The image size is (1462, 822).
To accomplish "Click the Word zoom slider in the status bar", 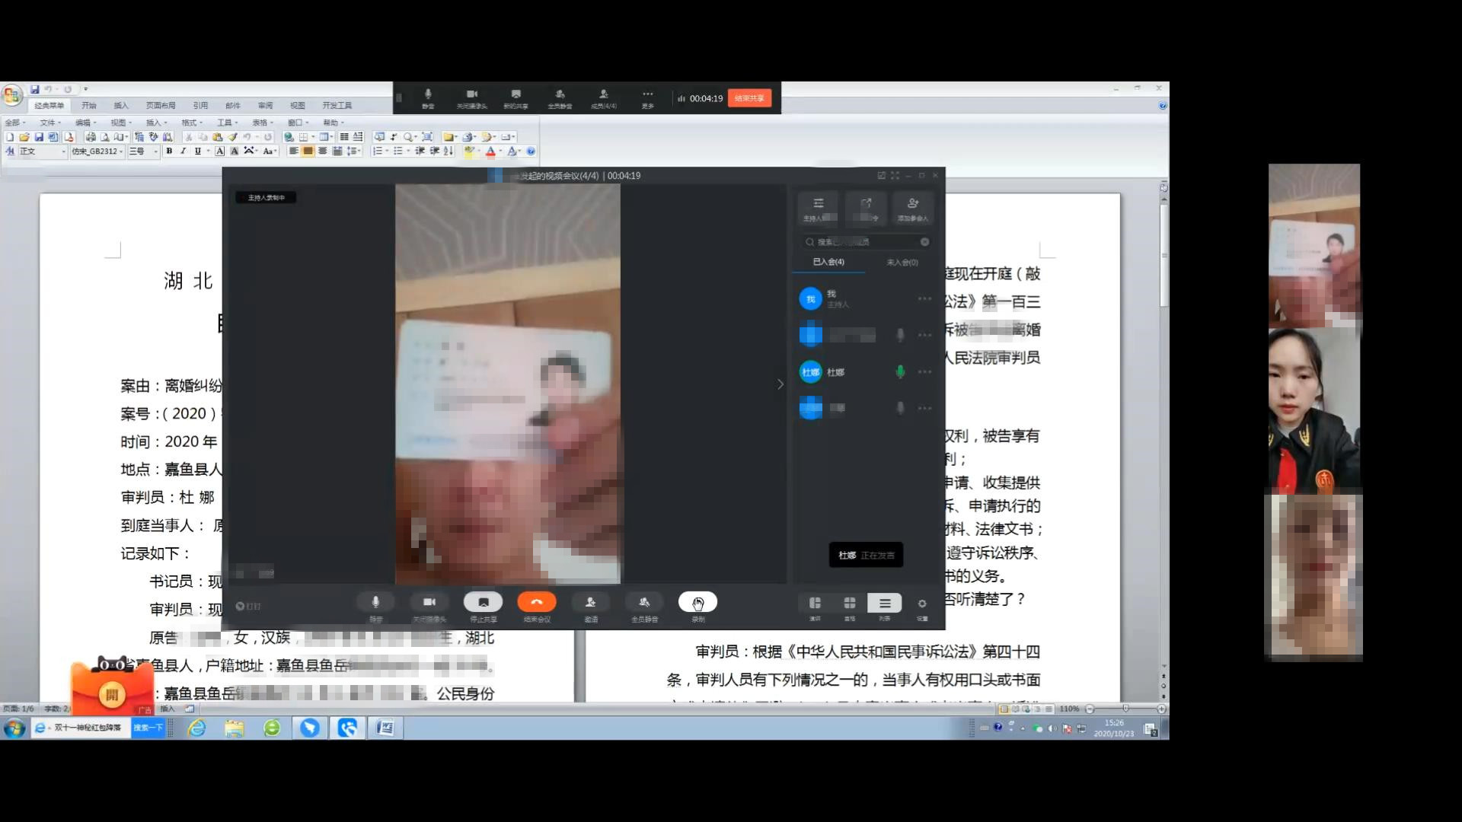I will tap(1125, 709).
